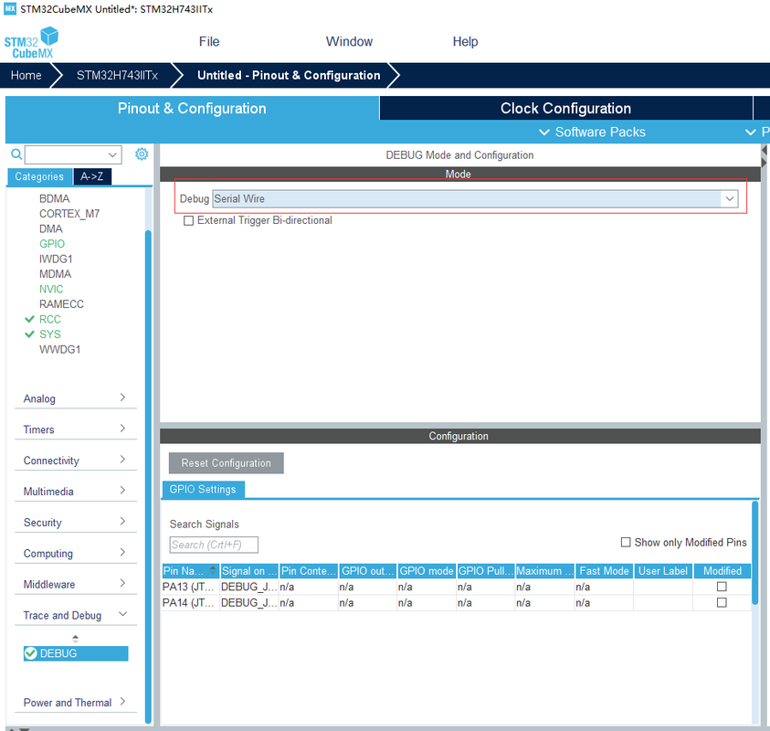770x731 pixels.
Task: Click the STM32H743IITx breadcrumb
Action: tap(117, 75)
